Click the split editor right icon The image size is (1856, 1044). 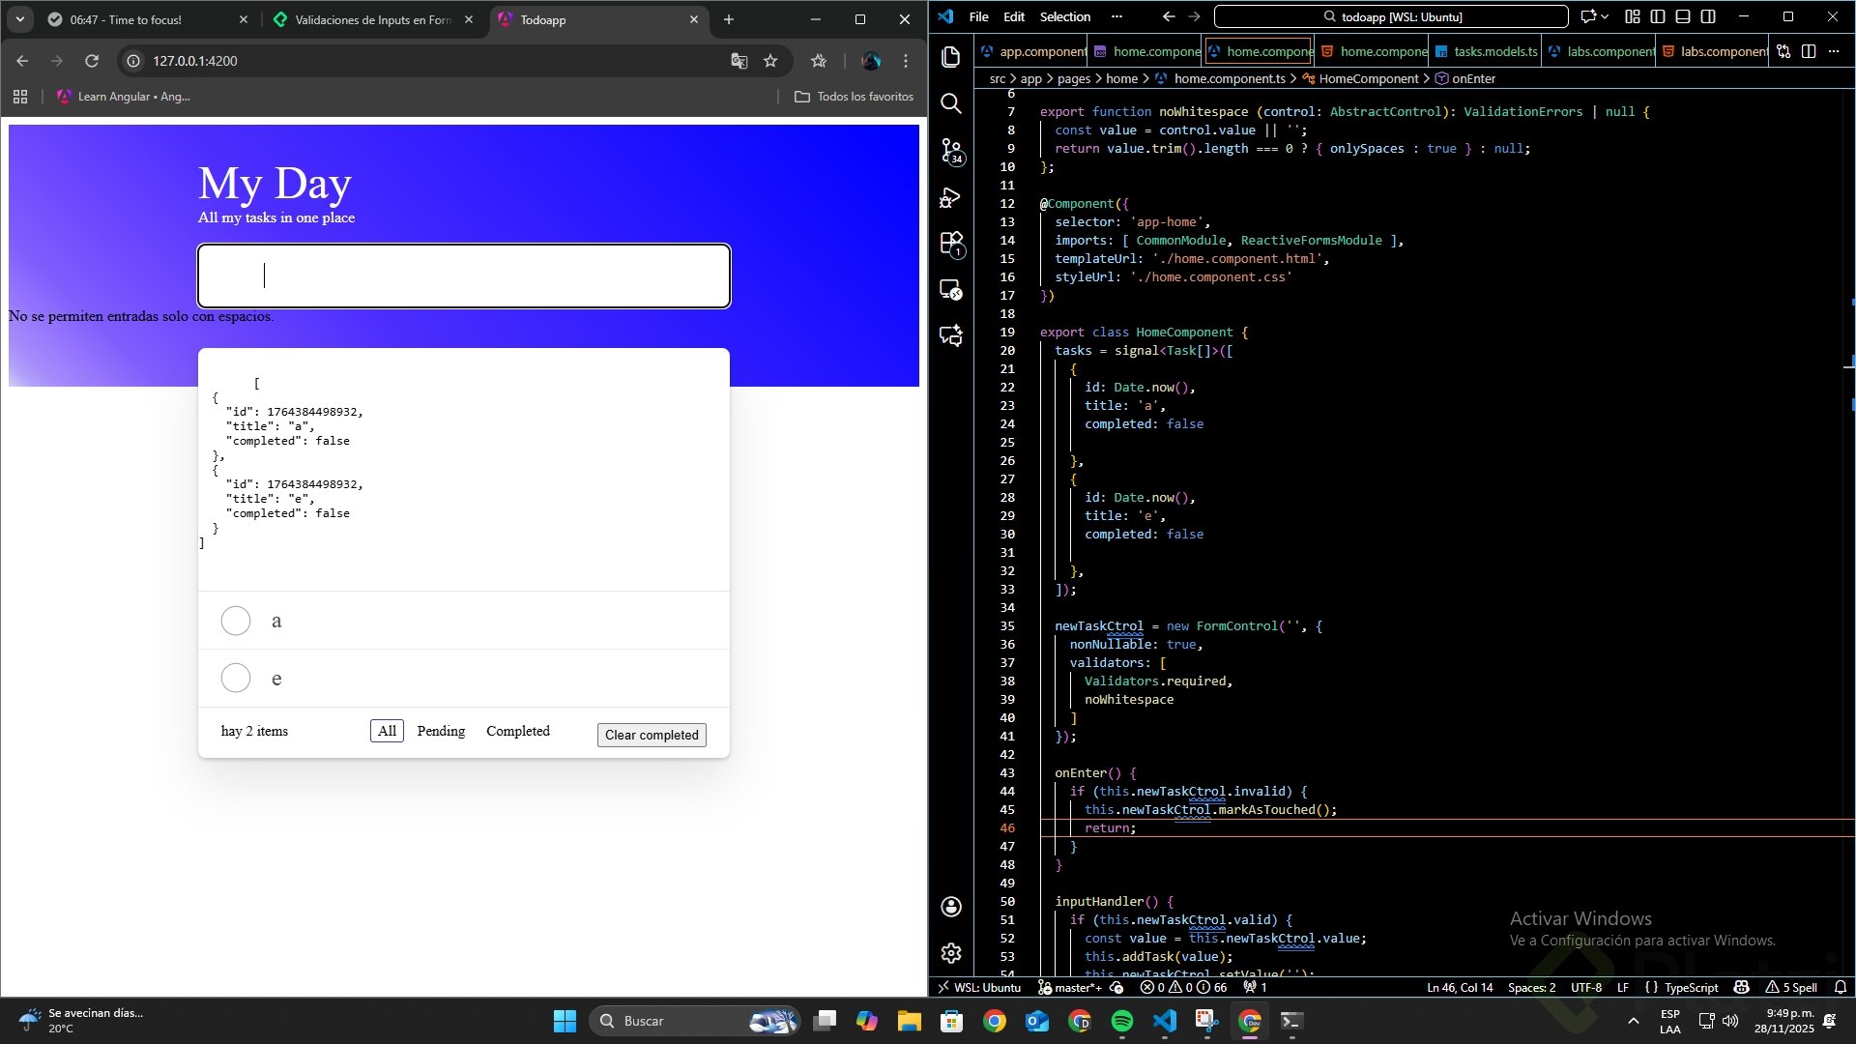1809,51
